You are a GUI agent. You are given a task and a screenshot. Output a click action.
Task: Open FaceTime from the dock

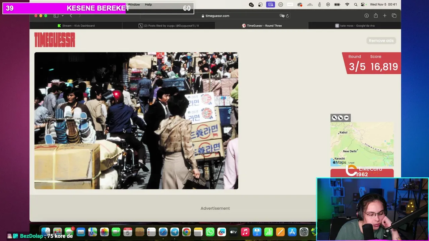tap(116, 232)
